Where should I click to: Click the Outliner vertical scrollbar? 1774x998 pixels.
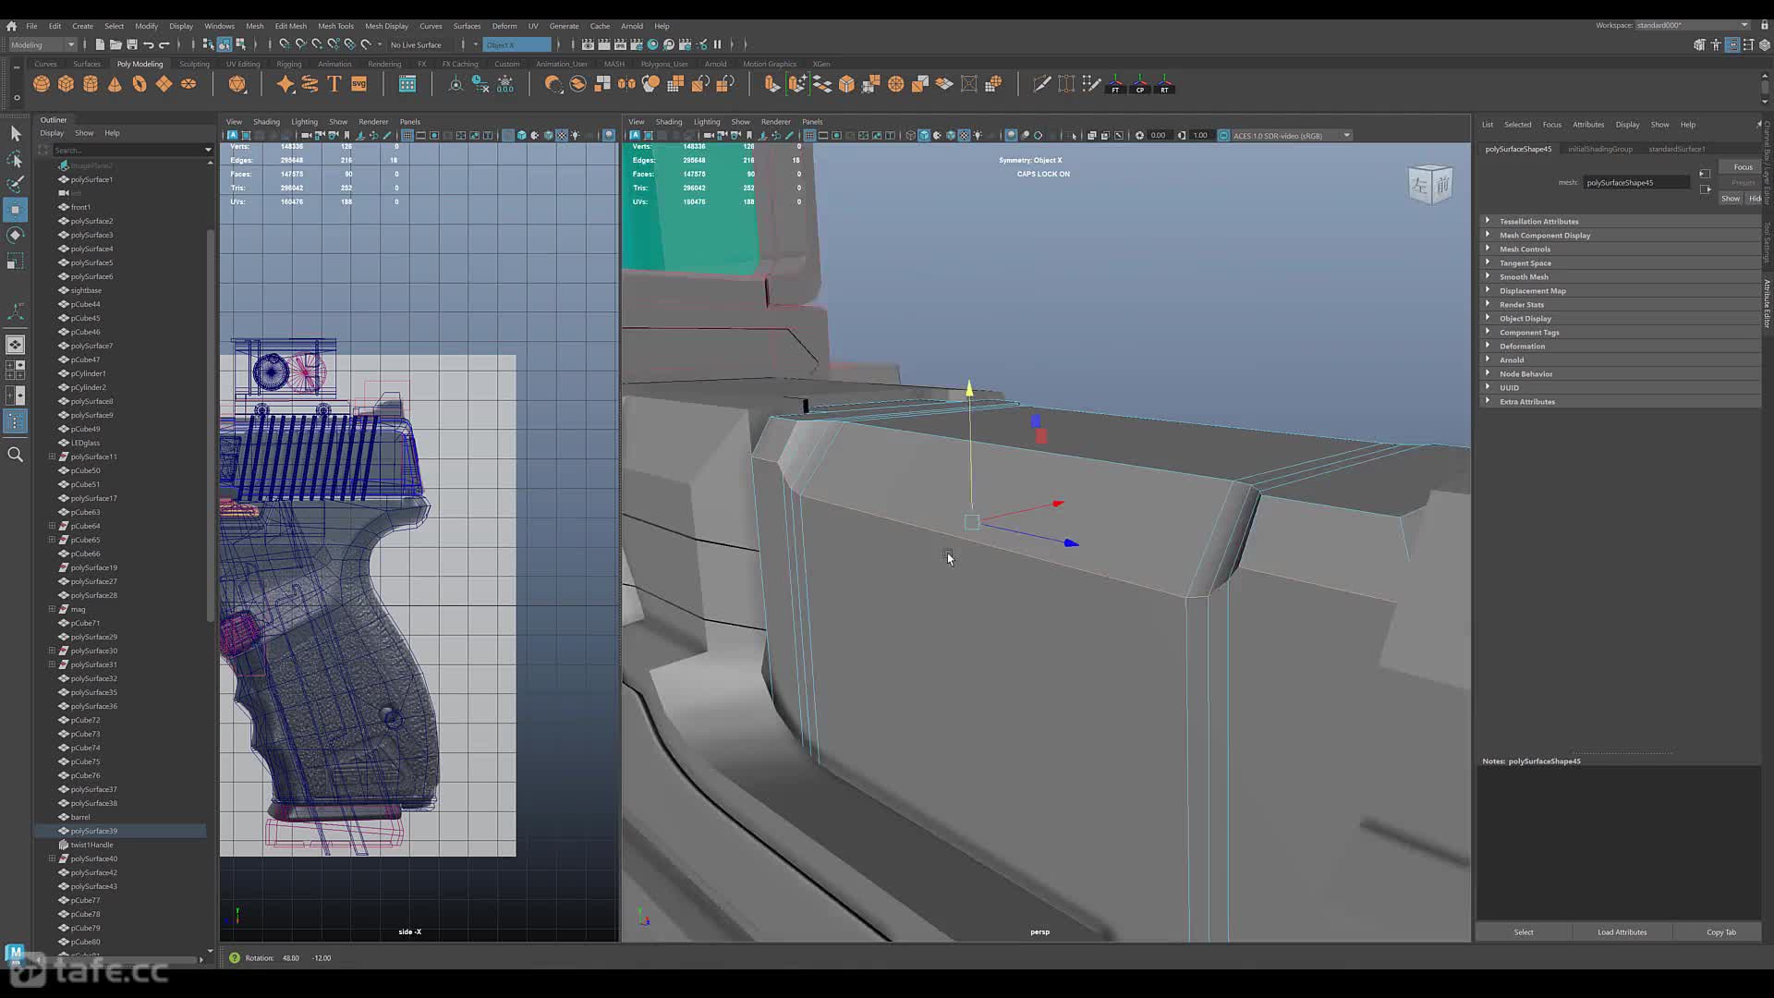click(211, 425)
